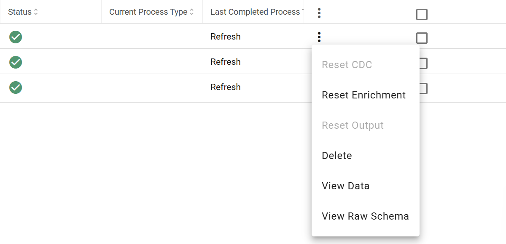Click Refresh text in the third row
Screen dimensions: 506x244
click(226, 87)
